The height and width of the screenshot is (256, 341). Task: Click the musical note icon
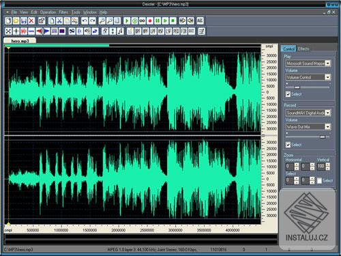(121, 31)
